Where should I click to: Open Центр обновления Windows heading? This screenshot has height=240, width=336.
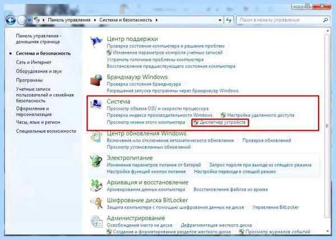[147, 133]
